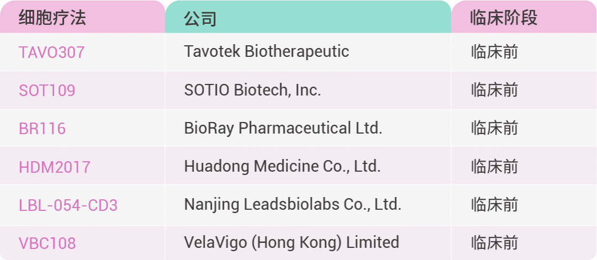The height and width of the screenshot is (260, 597).
Task: Click the 临床阶段 column header
Action: click(503, 18)
